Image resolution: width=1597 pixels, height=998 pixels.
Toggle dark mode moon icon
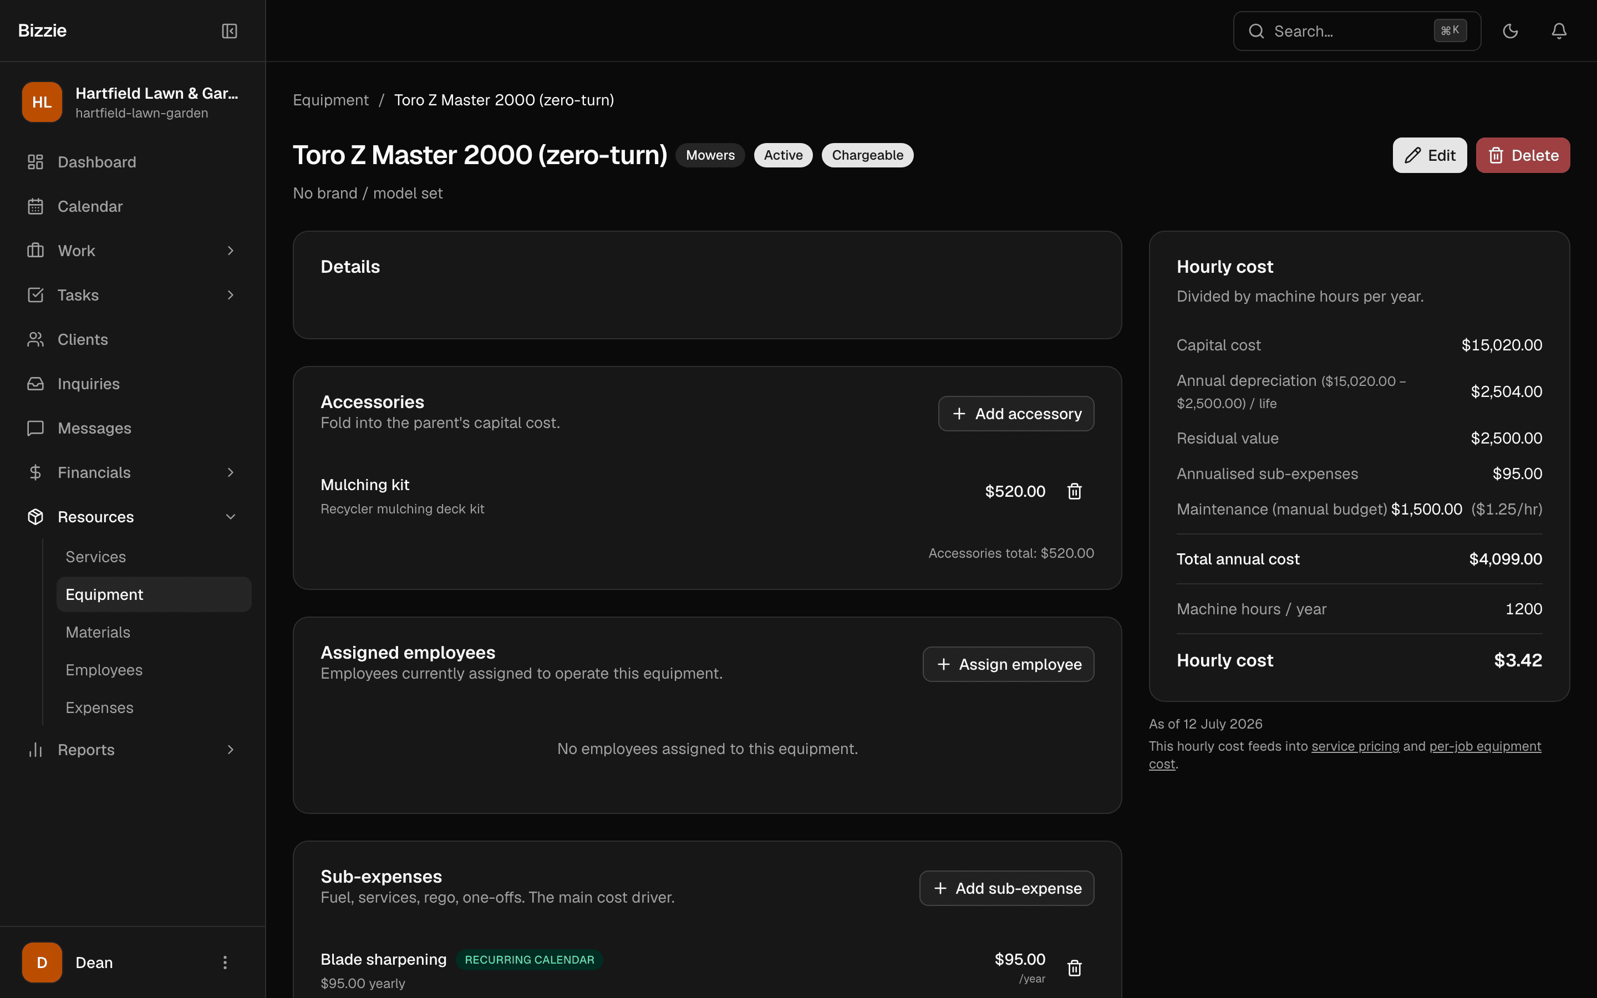[x=1510, y=31]
